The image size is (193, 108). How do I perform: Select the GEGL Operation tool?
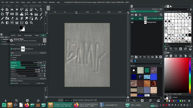(27, 23)
